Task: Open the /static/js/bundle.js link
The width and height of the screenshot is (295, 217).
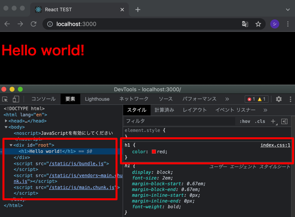Action: (x=76, y=163)
